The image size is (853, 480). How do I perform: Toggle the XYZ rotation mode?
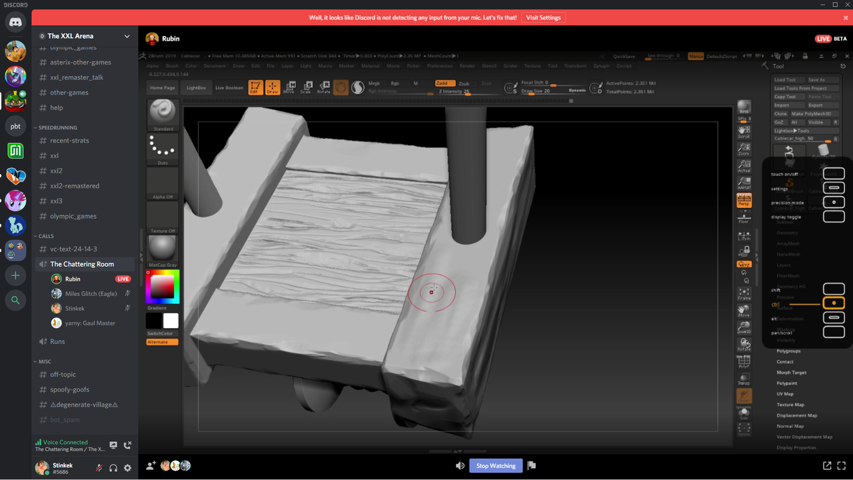point(744,265)
